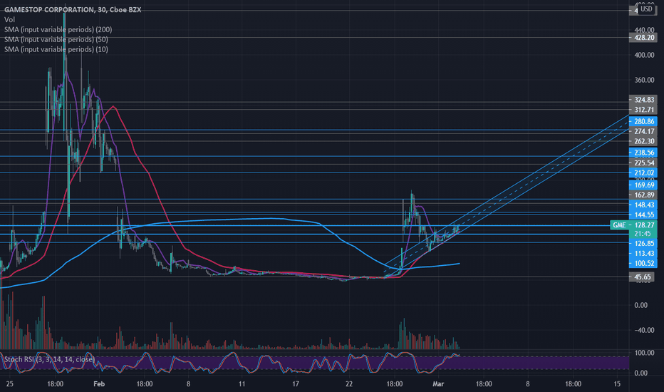Select the 262.30 price level label
This screenshot has height=392, width=664.
pos(643,141)
